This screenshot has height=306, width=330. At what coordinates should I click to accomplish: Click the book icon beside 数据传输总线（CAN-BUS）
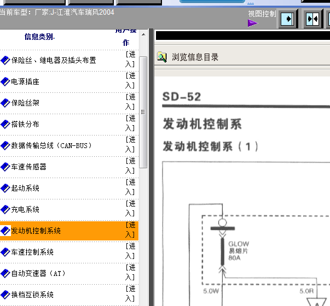(x=5, y=146)
